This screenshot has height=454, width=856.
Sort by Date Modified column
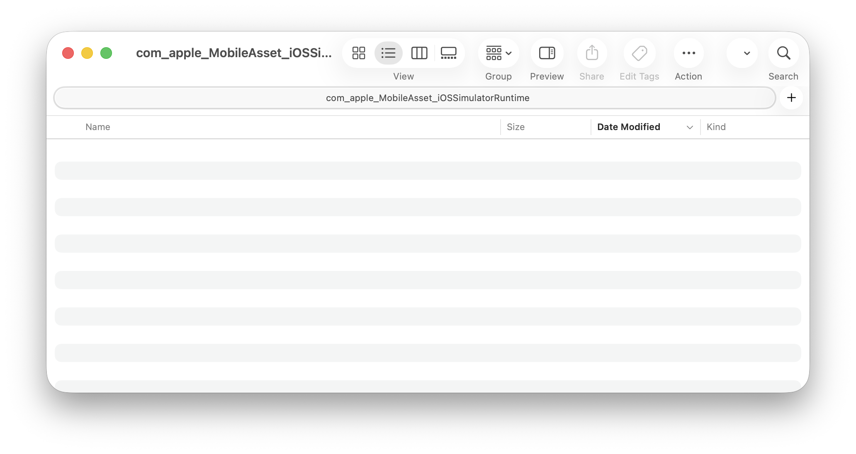click(x=628, y=127)
